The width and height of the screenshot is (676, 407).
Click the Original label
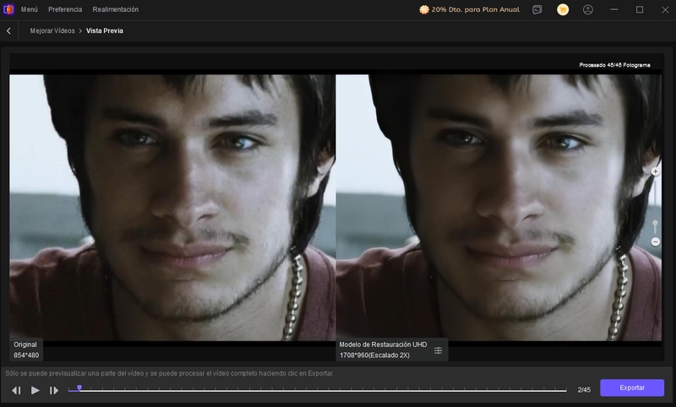pos(25,345)
